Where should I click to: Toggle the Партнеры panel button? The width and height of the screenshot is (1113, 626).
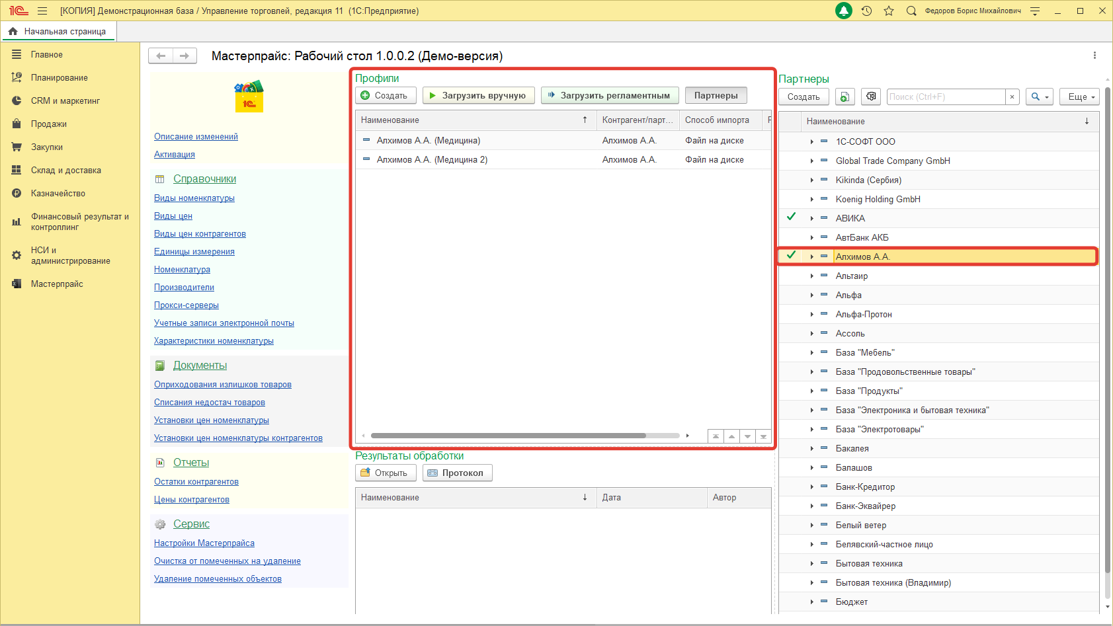716,95
